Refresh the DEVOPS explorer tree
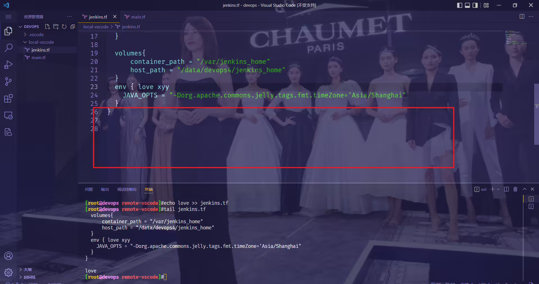 tap(64, 27)
